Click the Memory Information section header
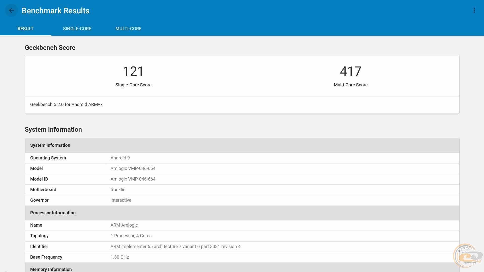484x272 pixels. pos(51,269)
